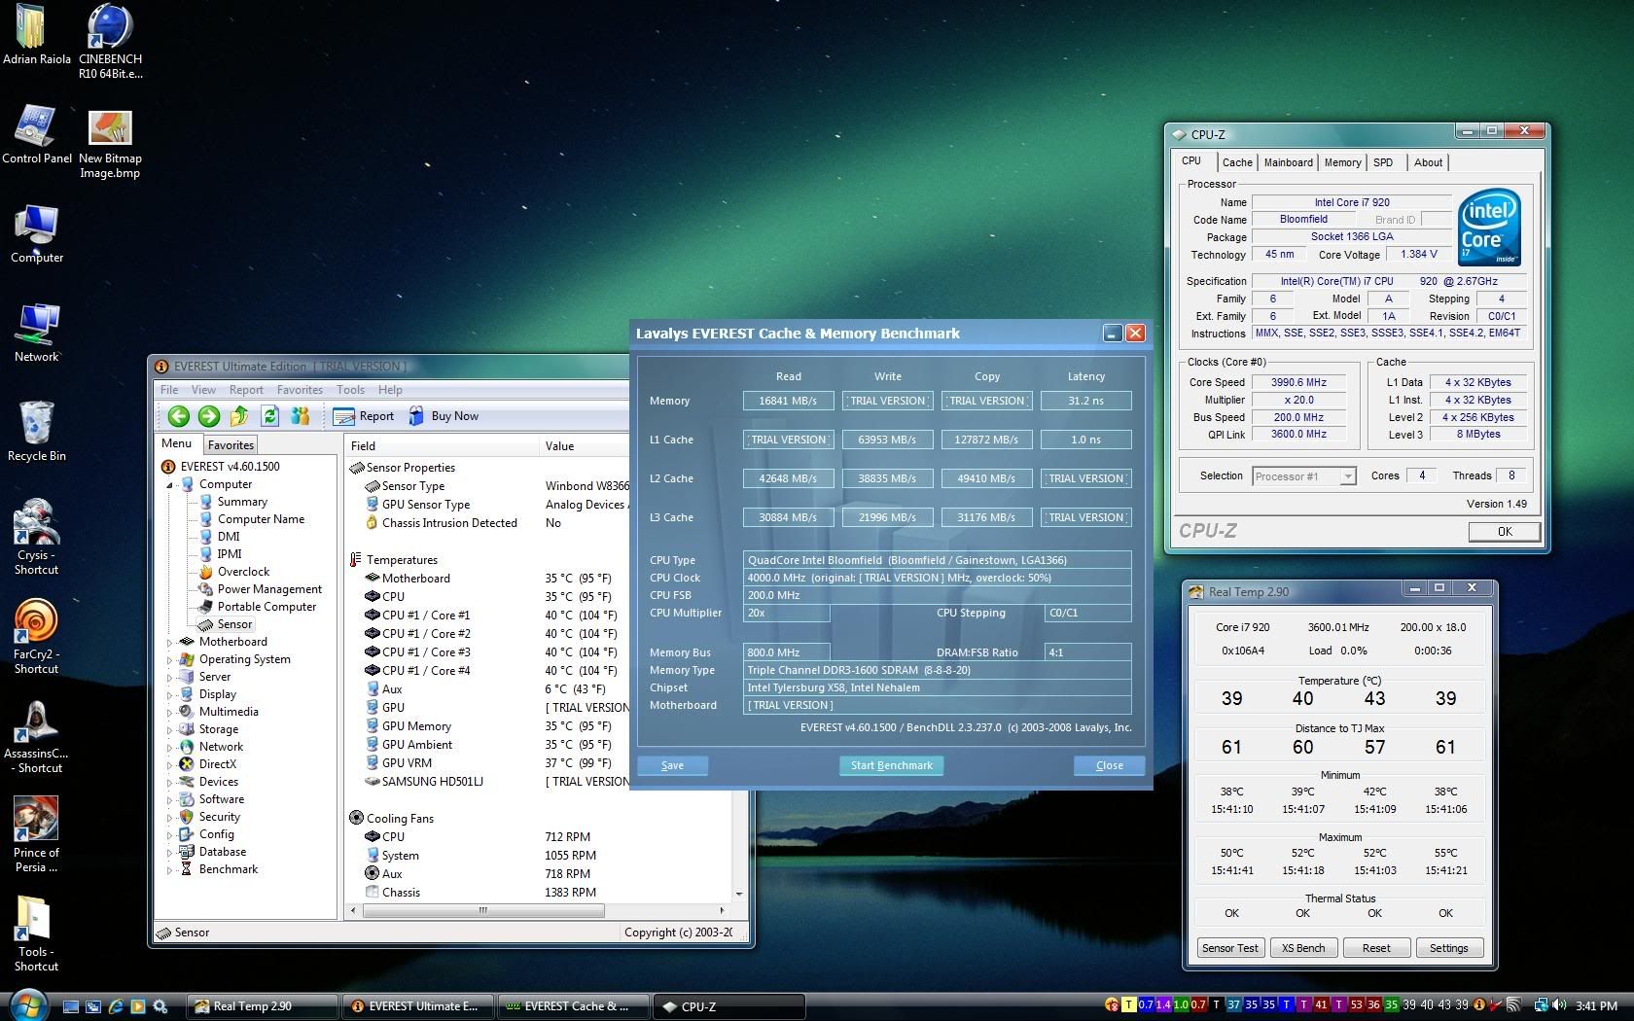Collapse the Computer tree node
This screenshot has height=1021, width=1634.
point(169,484)
